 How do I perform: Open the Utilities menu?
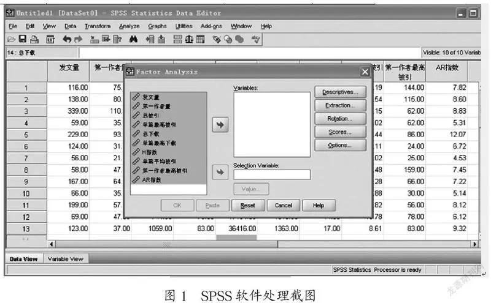point(184,26)
